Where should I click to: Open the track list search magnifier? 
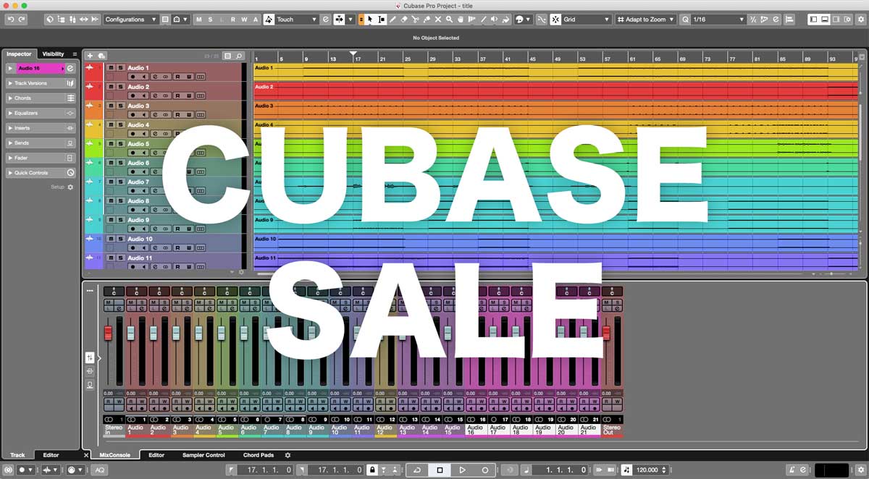click(239, 56)
